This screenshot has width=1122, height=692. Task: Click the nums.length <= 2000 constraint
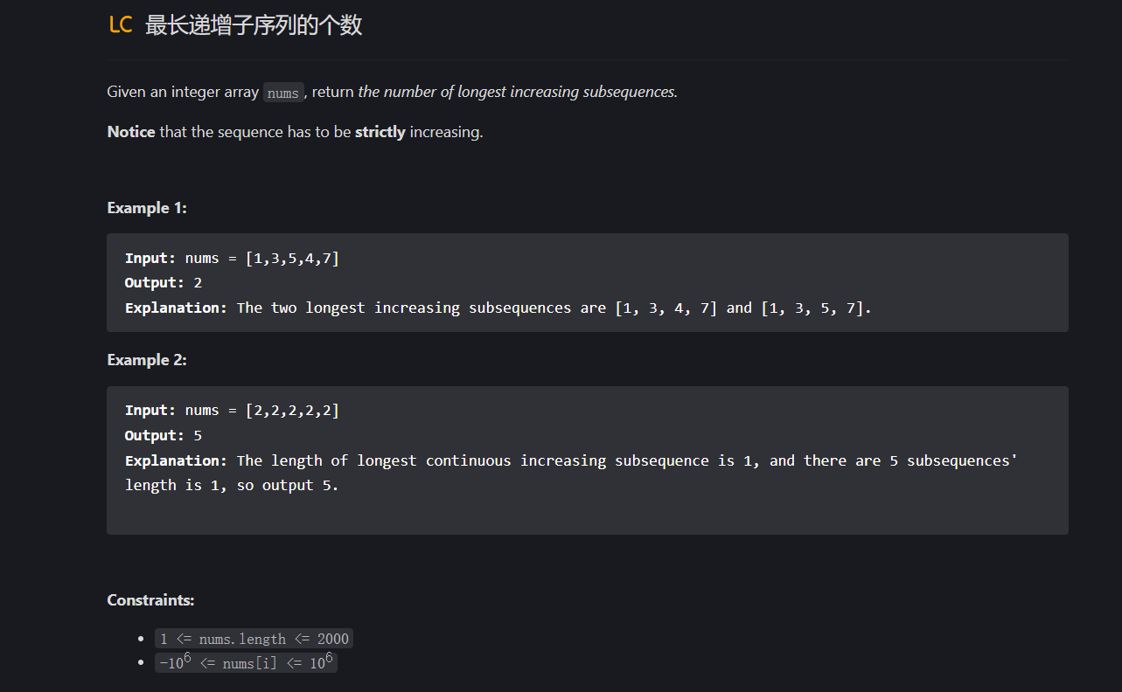pos(254,639)
